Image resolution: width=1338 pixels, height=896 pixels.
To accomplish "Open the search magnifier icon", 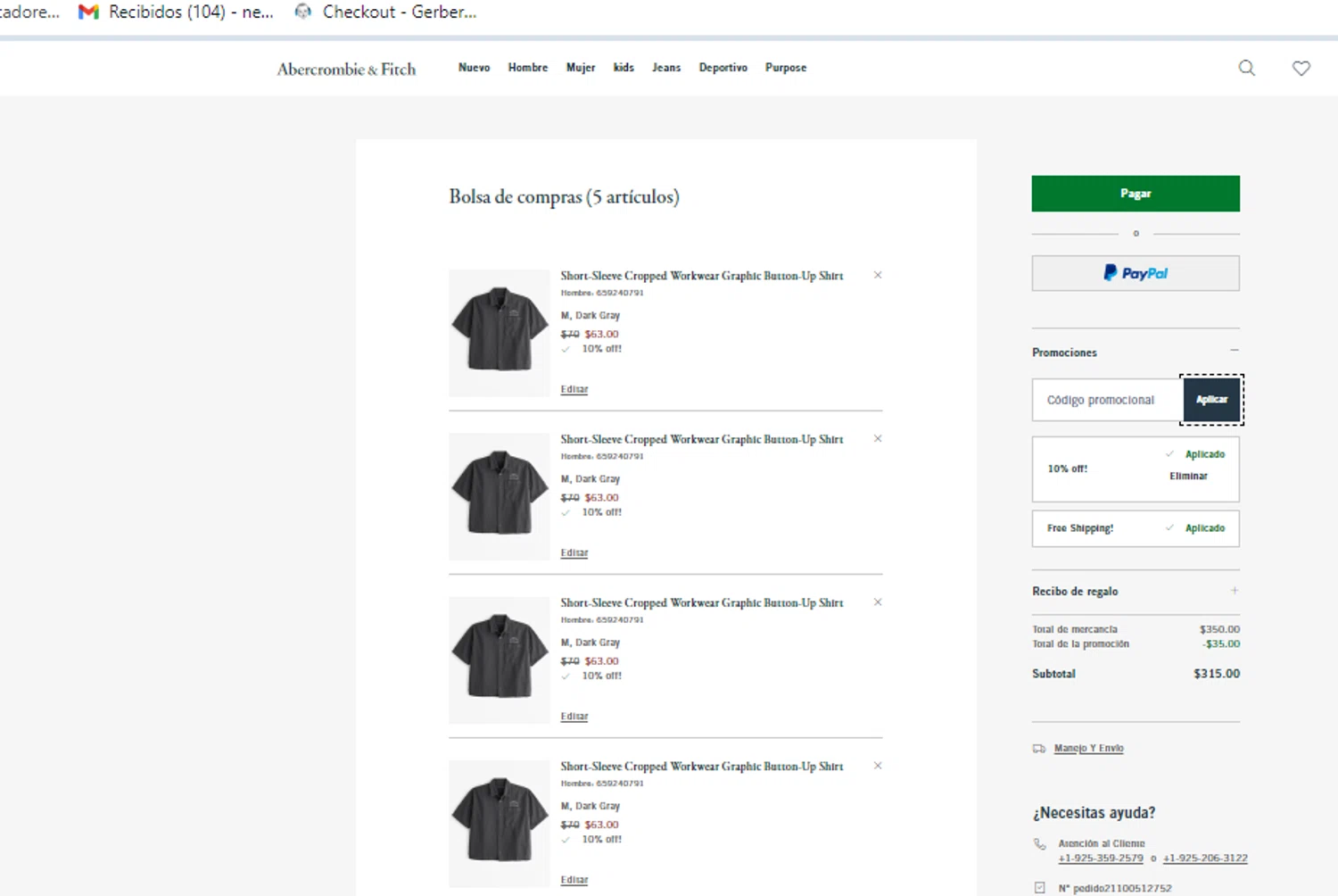I will 1246,68.
